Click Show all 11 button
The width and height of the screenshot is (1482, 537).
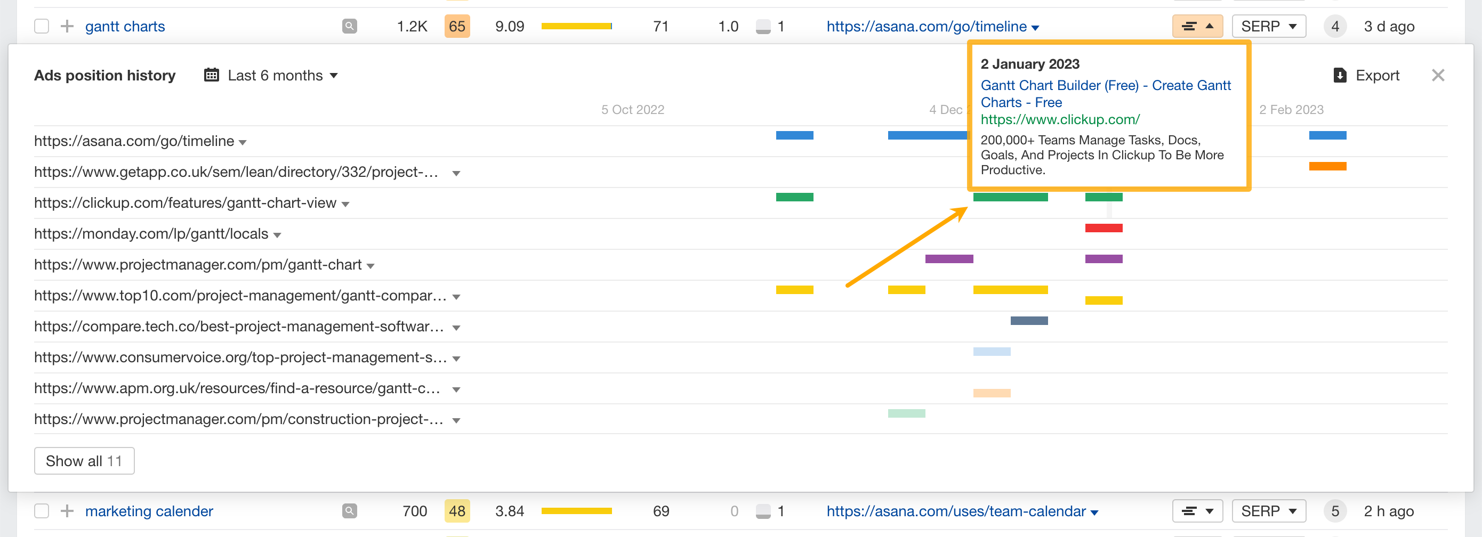tap(85, 461)
